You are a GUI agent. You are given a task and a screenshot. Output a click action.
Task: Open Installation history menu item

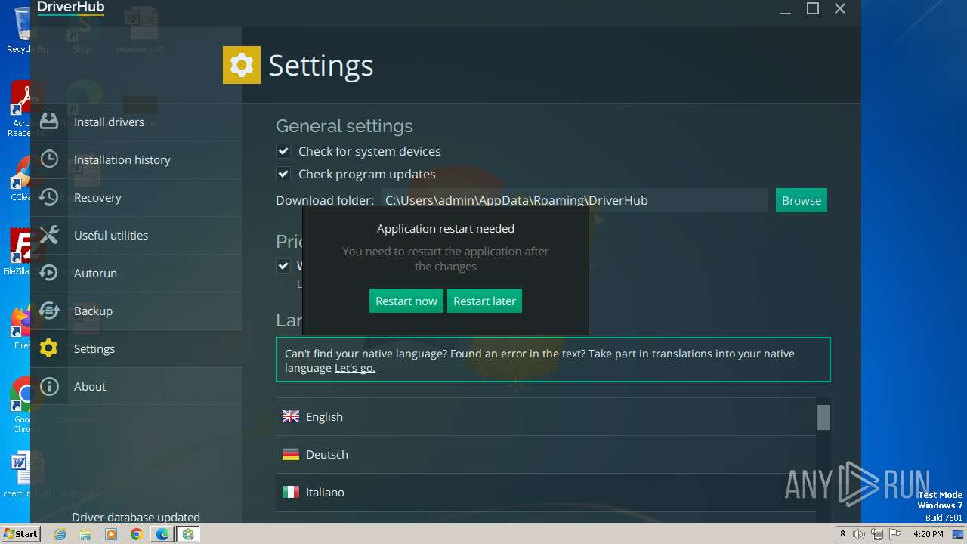coord(136,159)
